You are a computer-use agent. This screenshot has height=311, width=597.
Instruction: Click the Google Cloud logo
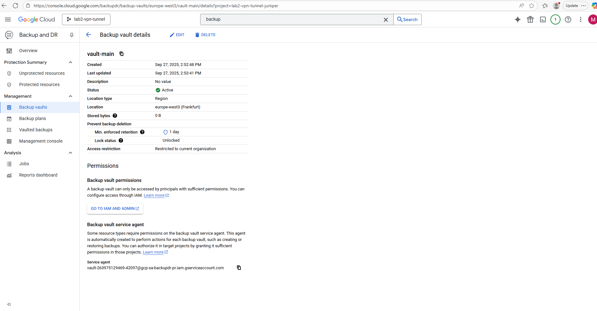(37, 19)
